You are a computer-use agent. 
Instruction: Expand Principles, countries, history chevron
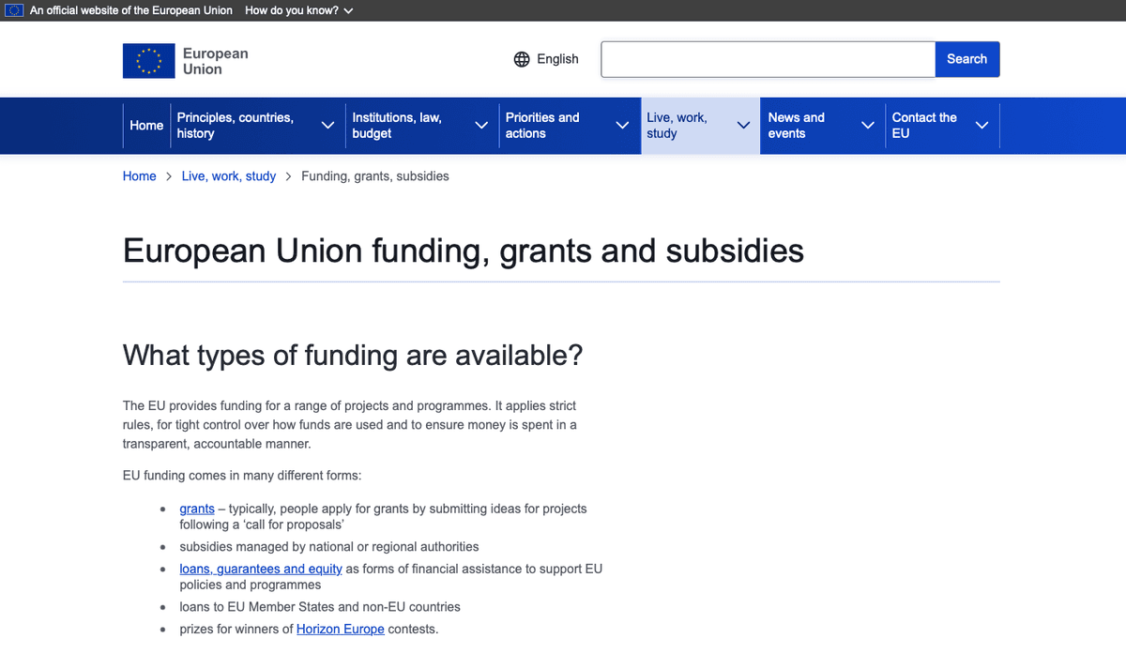point(327,125)
